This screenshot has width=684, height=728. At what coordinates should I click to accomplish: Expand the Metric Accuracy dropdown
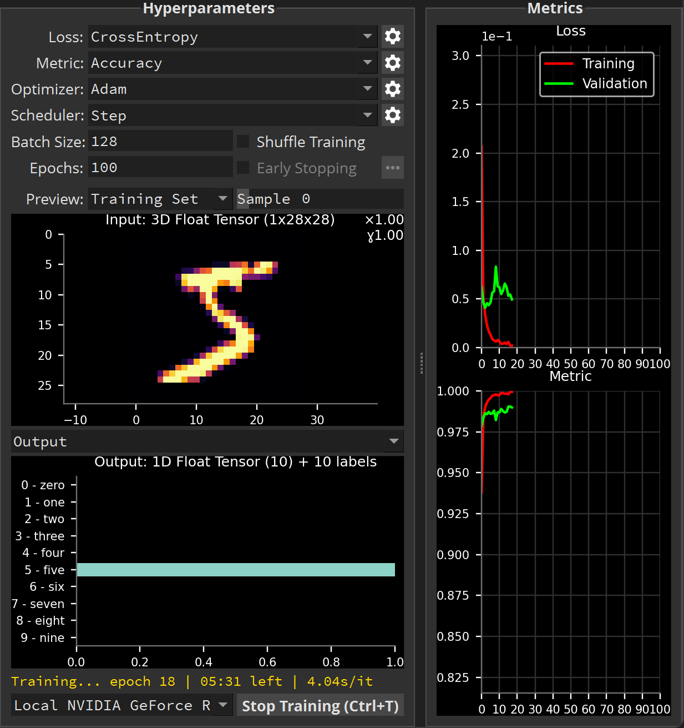point(233,63)
